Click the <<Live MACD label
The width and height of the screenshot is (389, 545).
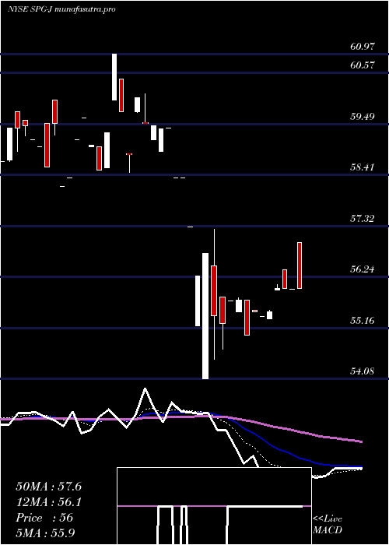[x=328, y=525]
